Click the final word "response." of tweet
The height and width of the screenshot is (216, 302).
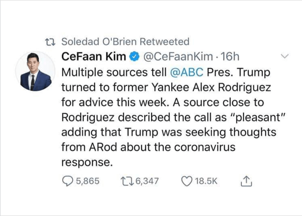point(85,163)
